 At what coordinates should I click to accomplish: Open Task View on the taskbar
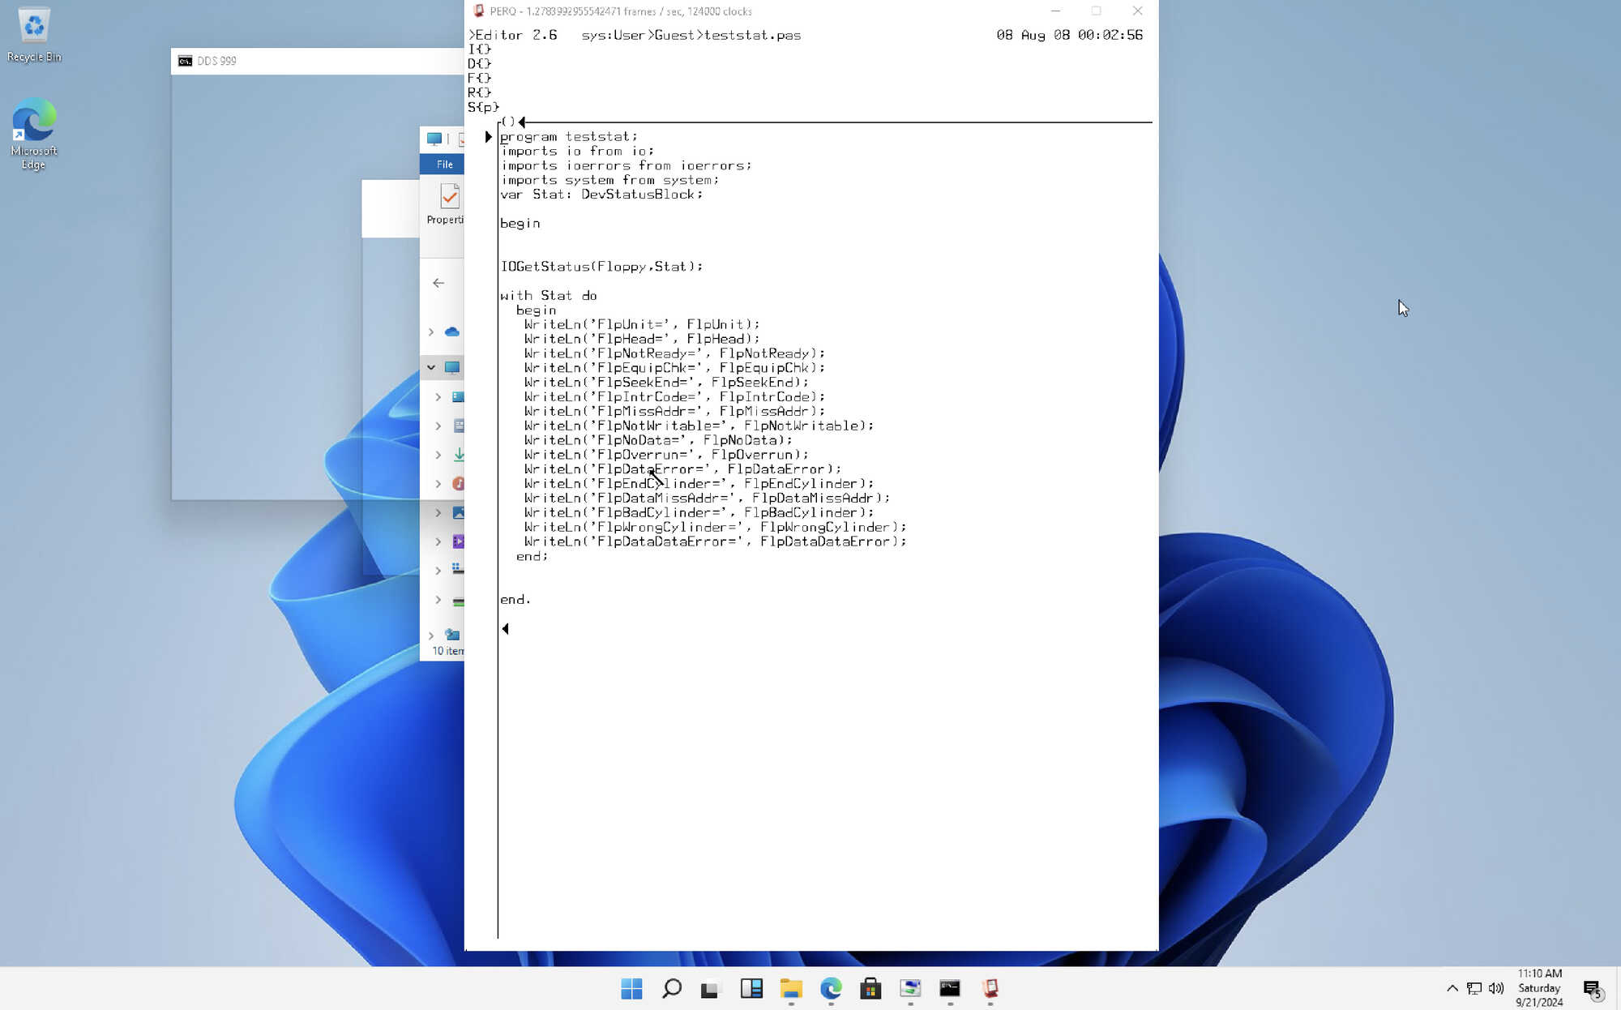(x=711, y=988)
